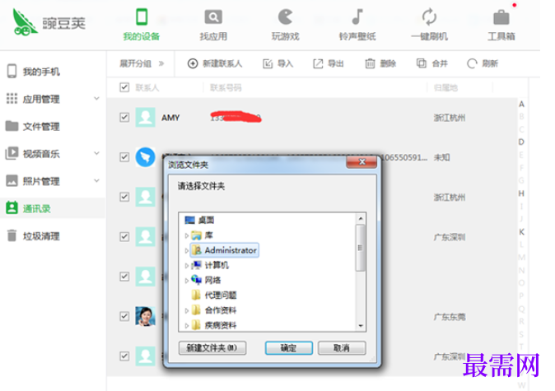Click the 导出 export icon

pos(318,63)
